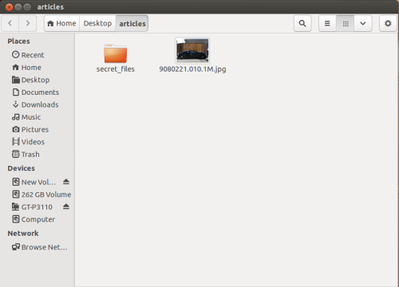The height and width of the screenshot is (287, 399).
Task: Switch to list view
Action: (x=327, y=23)
